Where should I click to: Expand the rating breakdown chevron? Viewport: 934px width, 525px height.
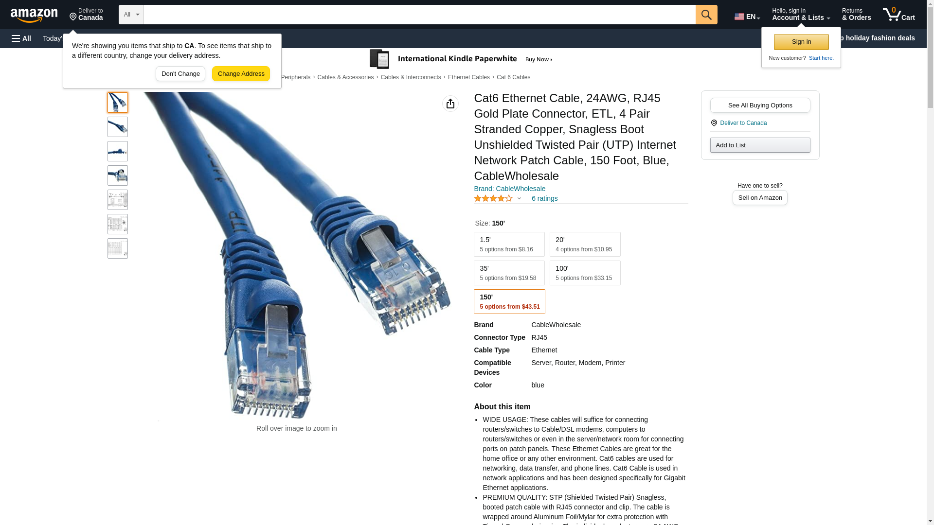click(519, 198)
